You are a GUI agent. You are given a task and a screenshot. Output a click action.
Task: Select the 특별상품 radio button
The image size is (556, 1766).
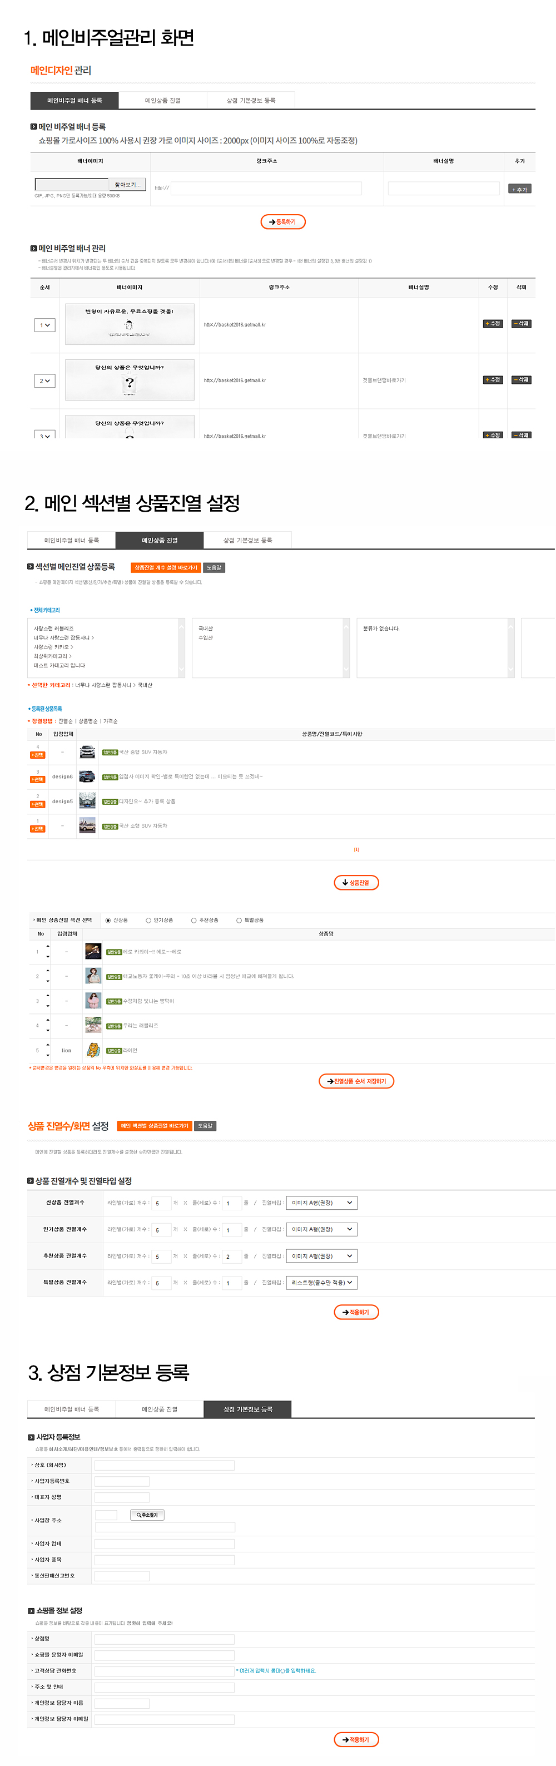[239, 920]
